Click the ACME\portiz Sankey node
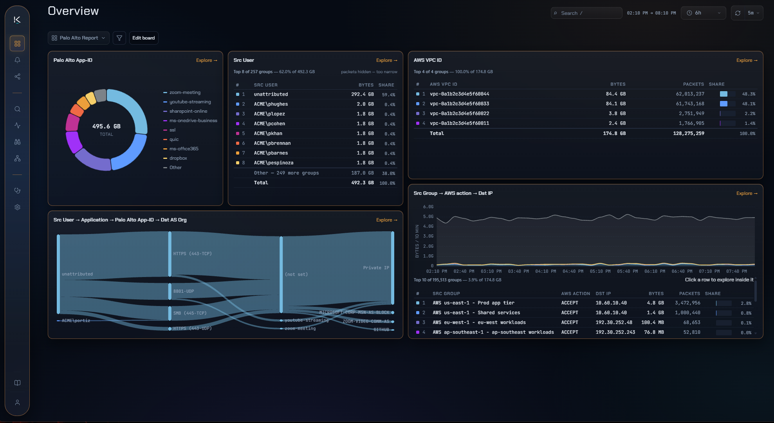 point(58,320)
